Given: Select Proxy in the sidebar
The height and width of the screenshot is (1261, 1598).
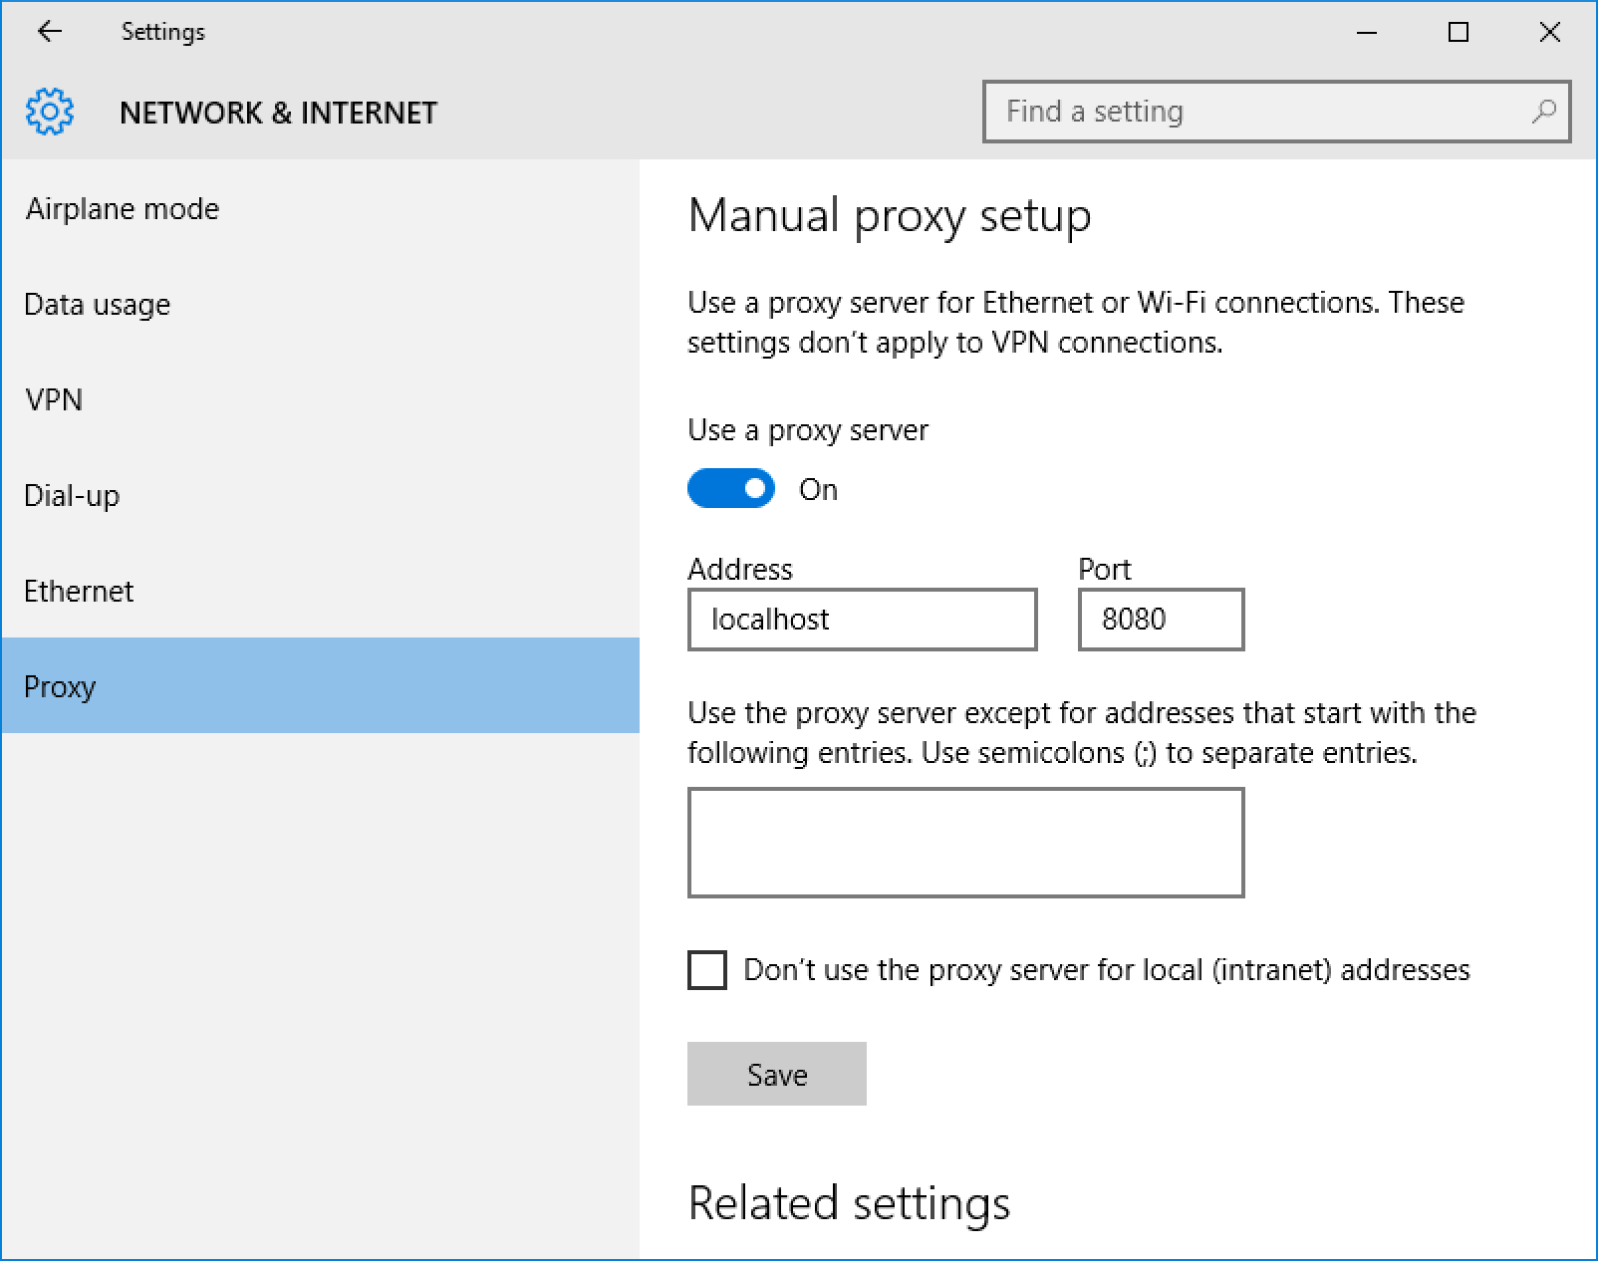Looking at the screenshot, I should 320,686.
